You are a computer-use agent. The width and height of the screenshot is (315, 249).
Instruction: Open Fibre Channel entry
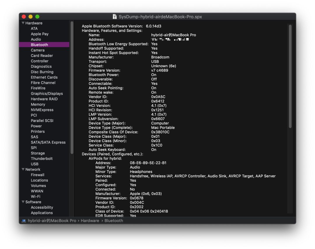tap(43, 83)
